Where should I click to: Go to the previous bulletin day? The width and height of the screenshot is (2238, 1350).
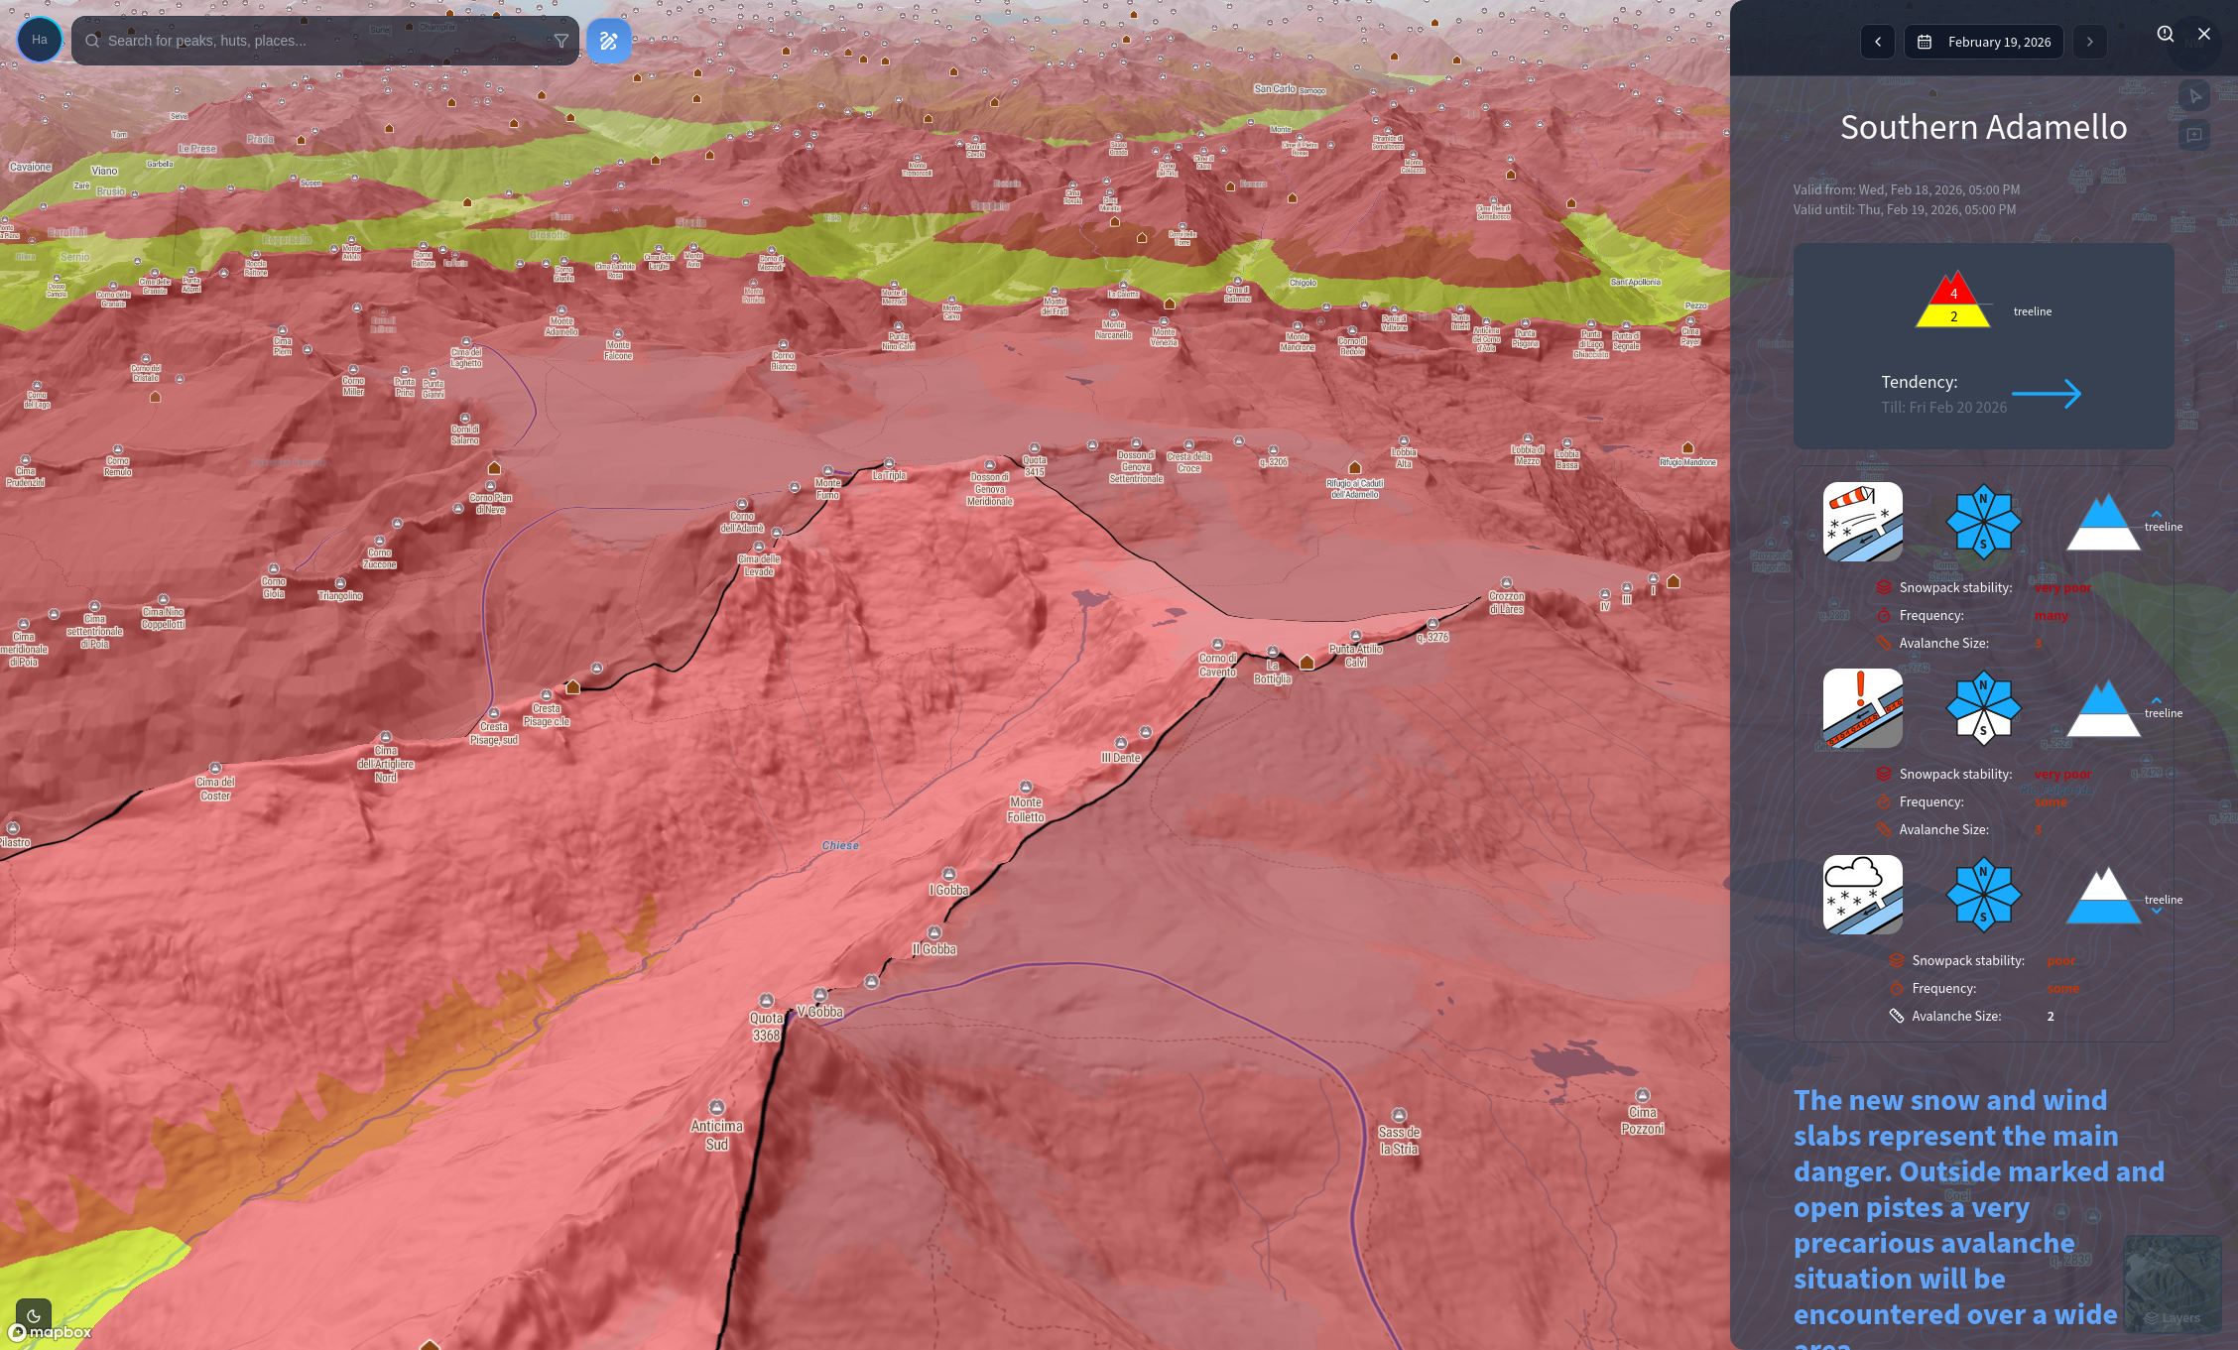[1877, 42]
